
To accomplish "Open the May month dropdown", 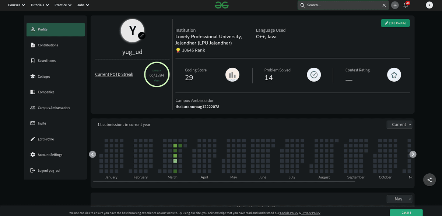I will click(x=399, y=199).
